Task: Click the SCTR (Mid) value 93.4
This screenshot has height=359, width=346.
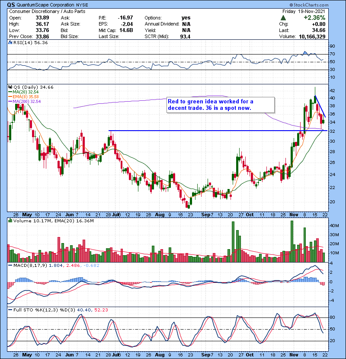Action: 185,36
